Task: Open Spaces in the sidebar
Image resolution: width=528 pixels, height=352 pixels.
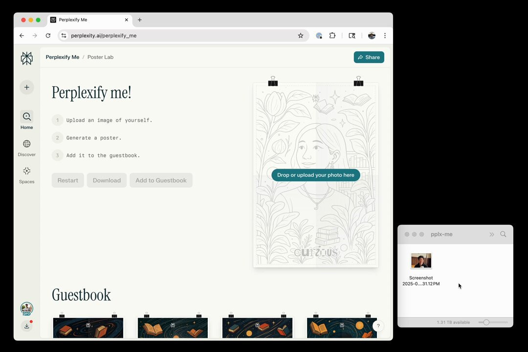Action: (26, 175)
